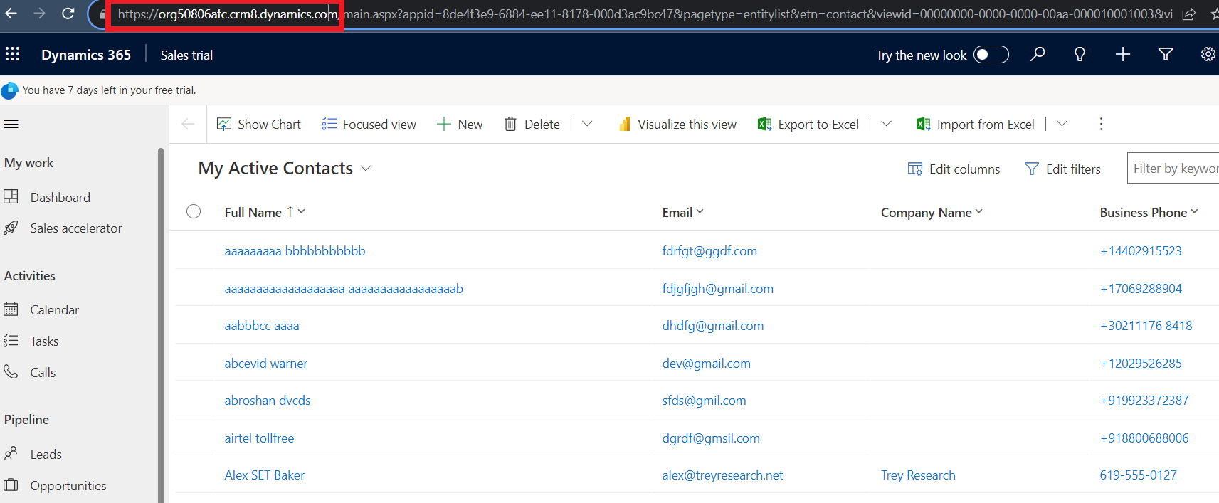1219x503 pixels.
Task: Create a New contact
Action: click(460, 124)
